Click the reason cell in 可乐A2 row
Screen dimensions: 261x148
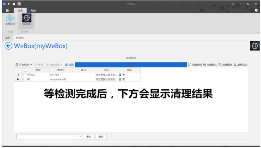tap(106, 75)
